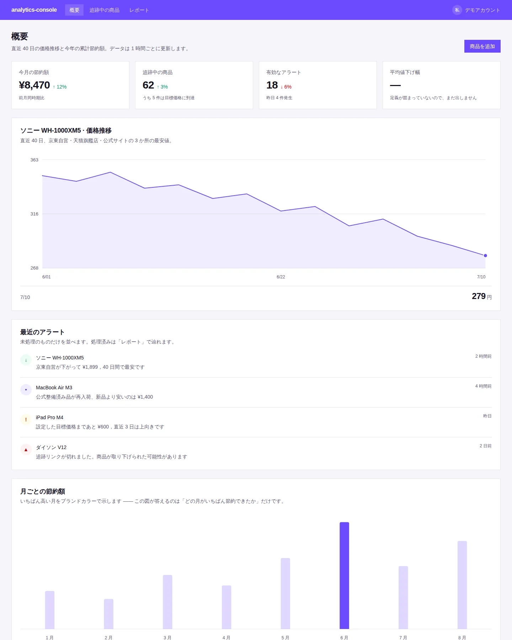Open the 追跡中の商品 stat card showing 62
512x640 pixels.
(194, 85)
